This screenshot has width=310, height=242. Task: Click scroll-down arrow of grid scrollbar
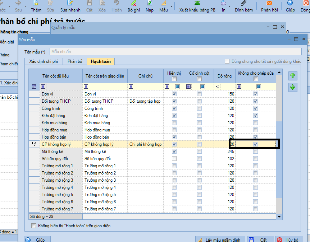[x=279, y=217]
